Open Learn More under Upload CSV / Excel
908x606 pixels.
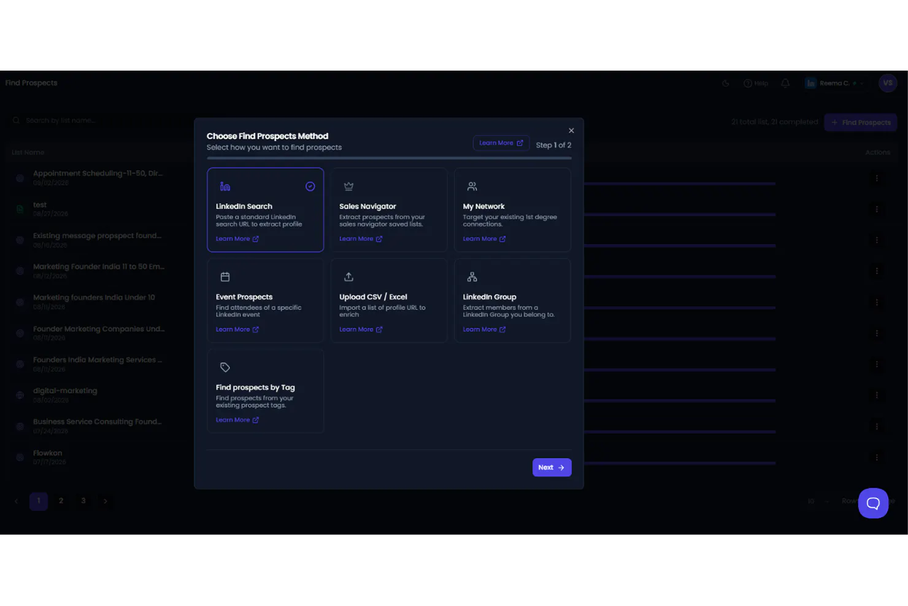click(361, 330)
